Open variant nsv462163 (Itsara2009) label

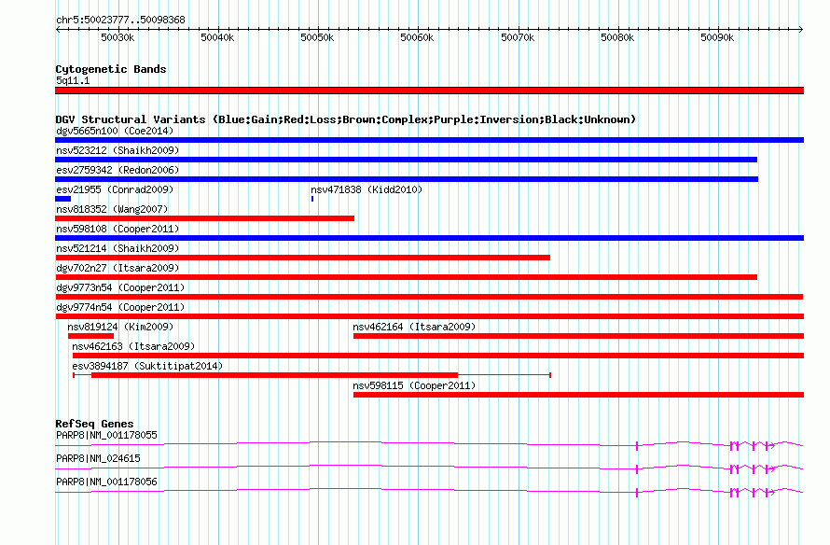tap(133, 346)
